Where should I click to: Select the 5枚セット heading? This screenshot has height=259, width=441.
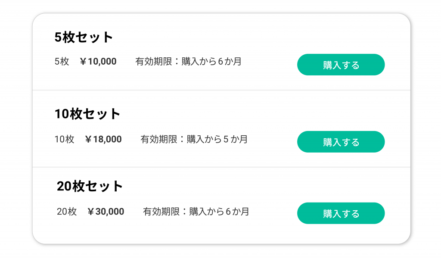[84, 37]
